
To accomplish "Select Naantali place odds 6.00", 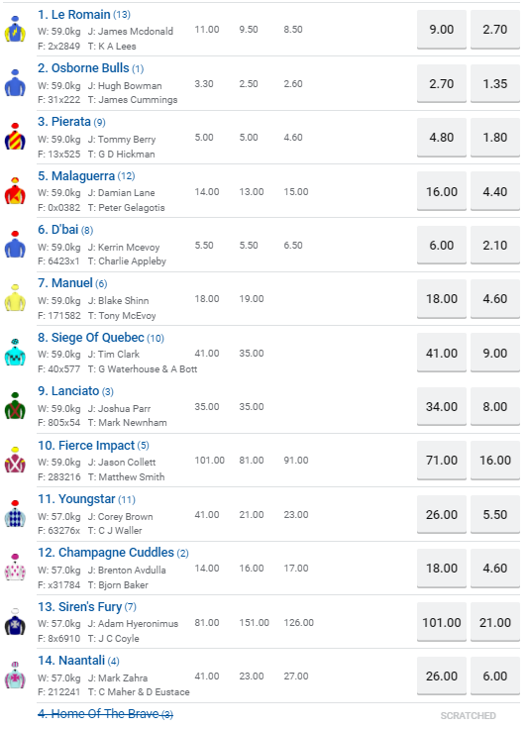I will point(495,676).
